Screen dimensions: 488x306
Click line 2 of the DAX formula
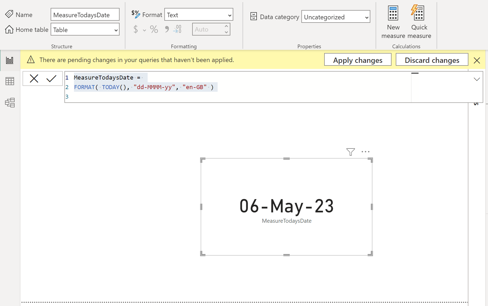pos(144,87)
